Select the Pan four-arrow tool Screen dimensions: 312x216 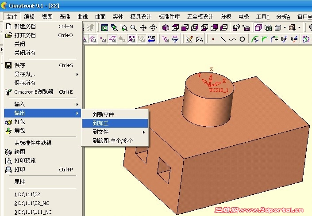pos(143,27)
